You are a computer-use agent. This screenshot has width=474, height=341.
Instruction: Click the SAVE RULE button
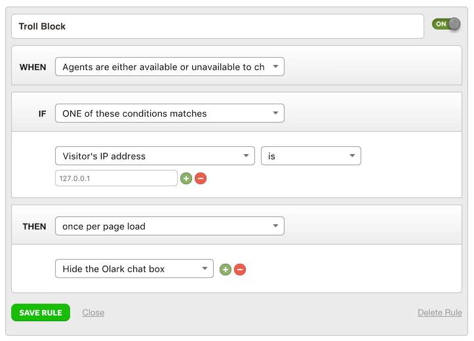tap(41, 313)
